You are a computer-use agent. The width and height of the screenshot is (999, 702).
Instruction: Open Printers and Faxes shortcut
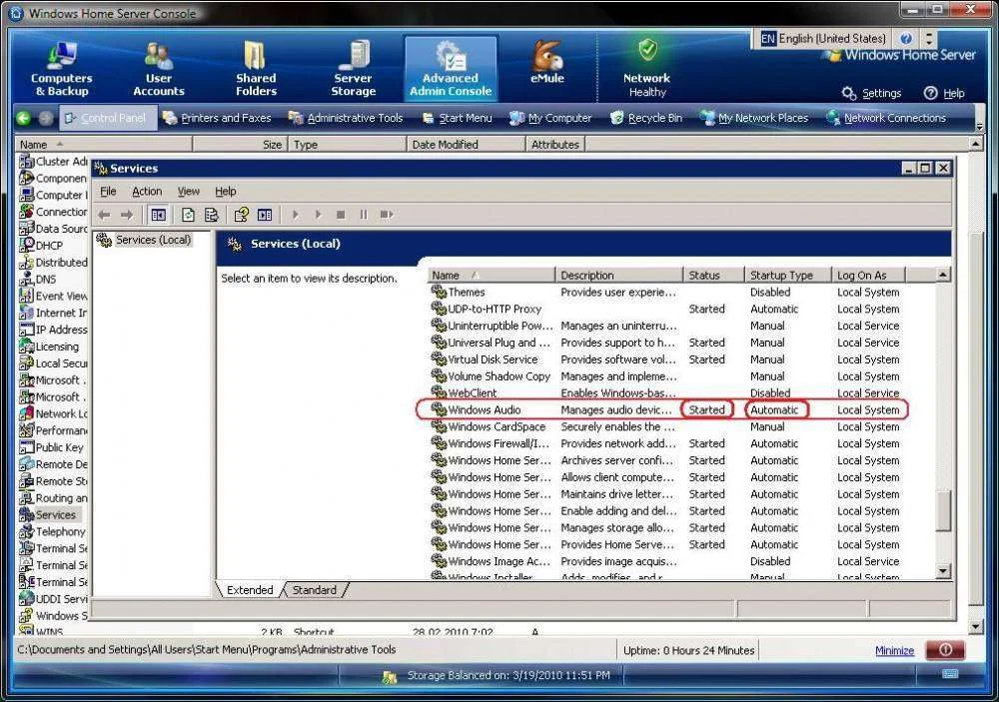tap(217, 118)
